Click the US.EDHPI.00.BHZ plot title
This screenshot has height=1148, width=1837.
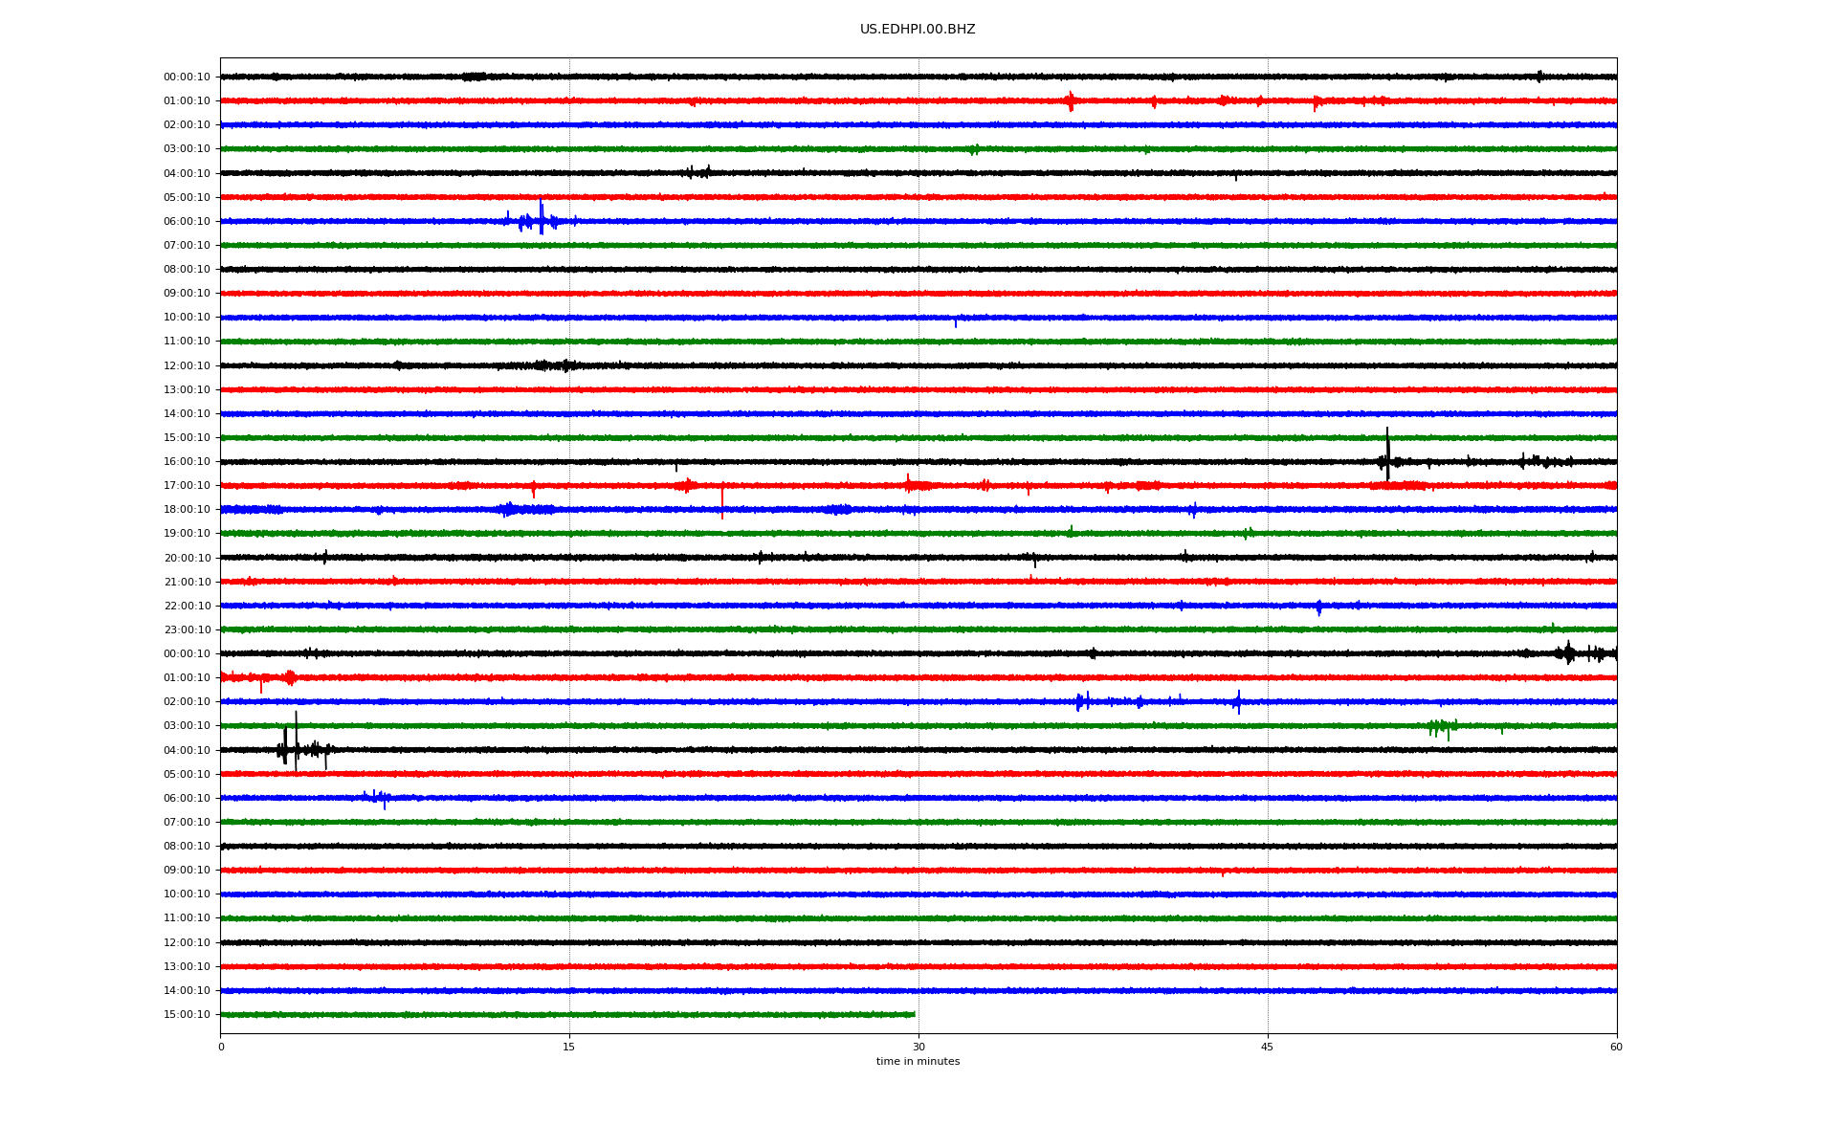[x=917, y=30]
